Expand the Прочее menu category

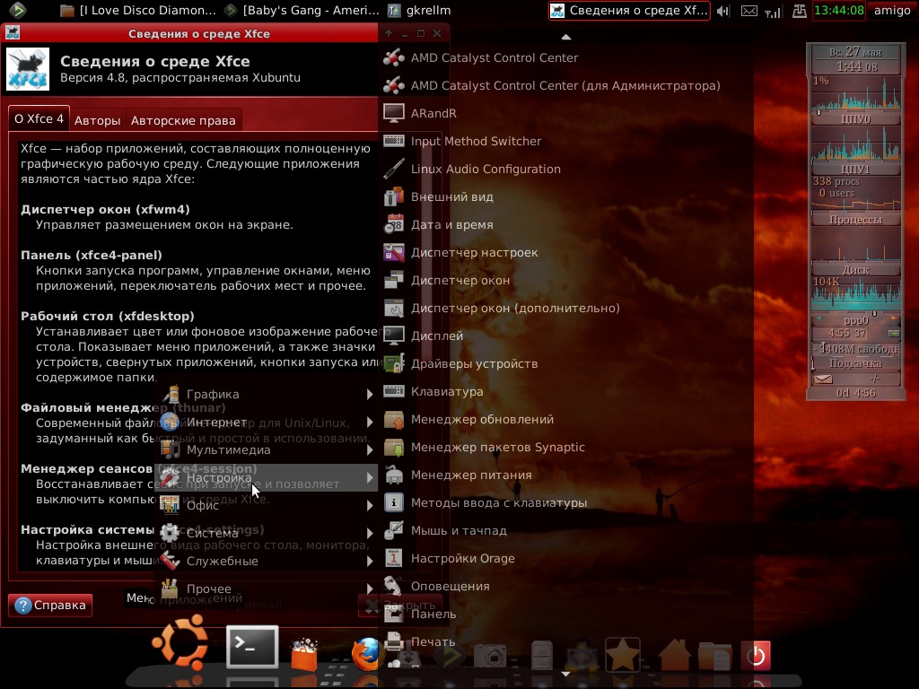(267, 589)
